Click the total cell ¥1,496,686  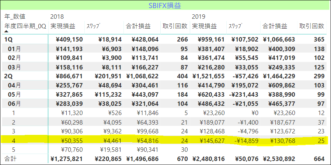tap(142, 159)
